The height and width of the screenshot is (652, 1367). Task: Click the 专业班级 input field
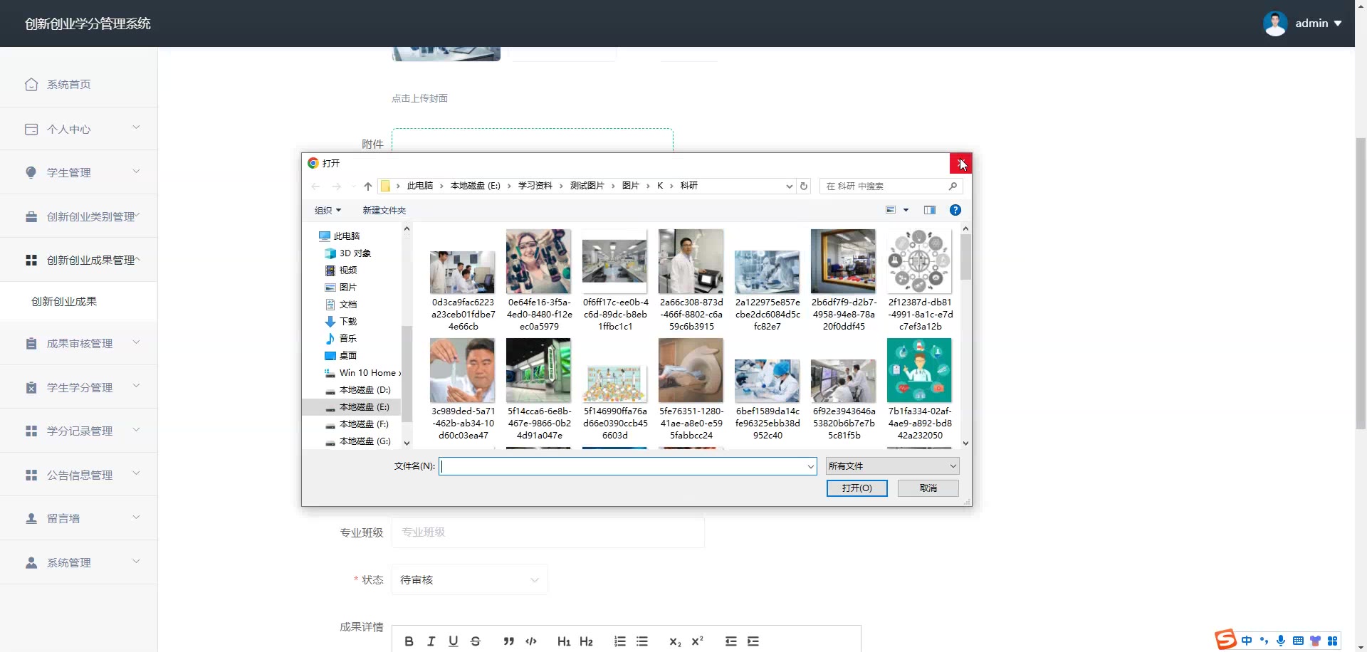[548, 532]
